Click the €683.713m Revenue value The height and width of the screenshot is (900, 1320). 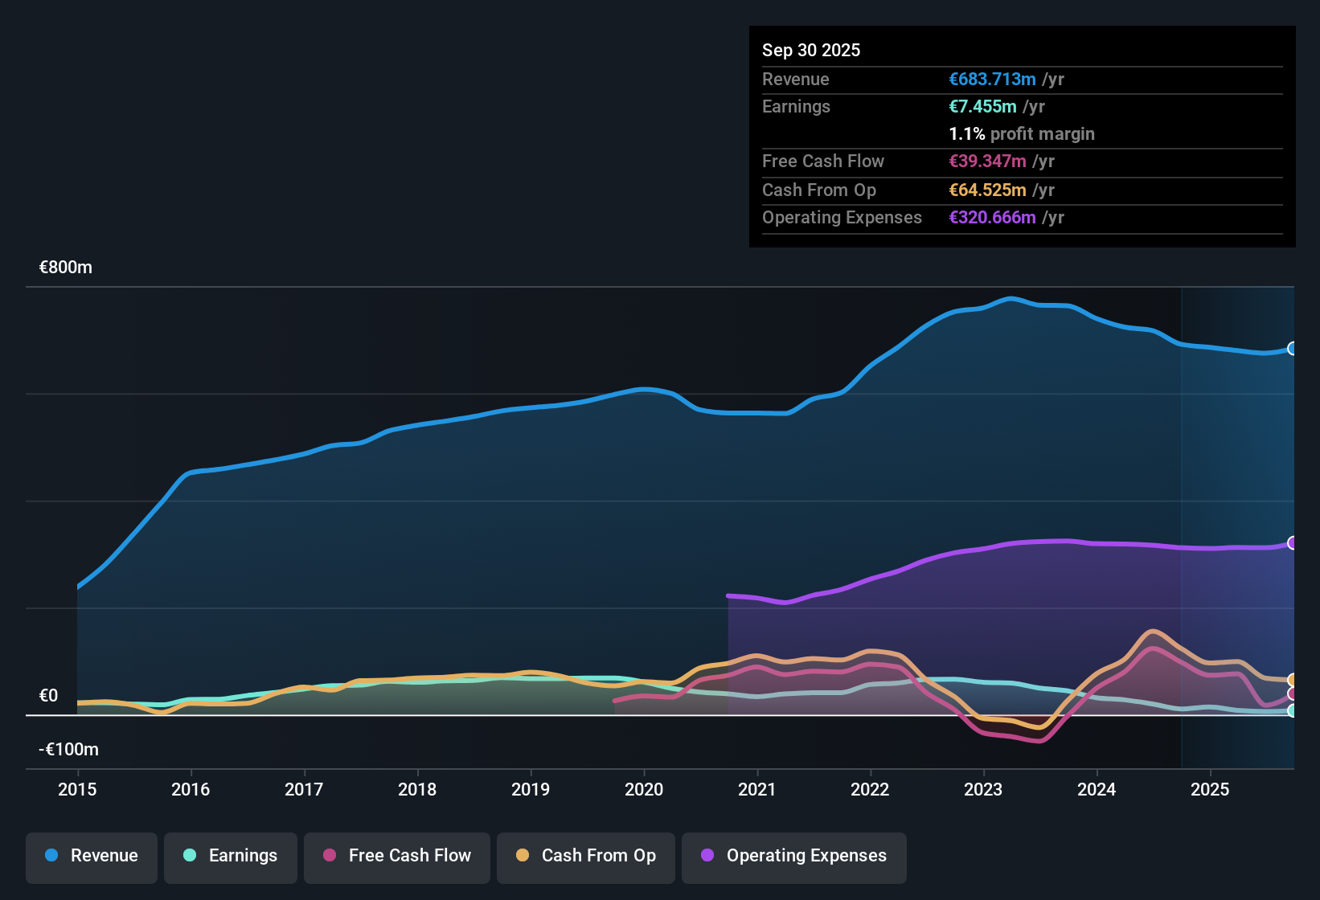tap(991, 80)
